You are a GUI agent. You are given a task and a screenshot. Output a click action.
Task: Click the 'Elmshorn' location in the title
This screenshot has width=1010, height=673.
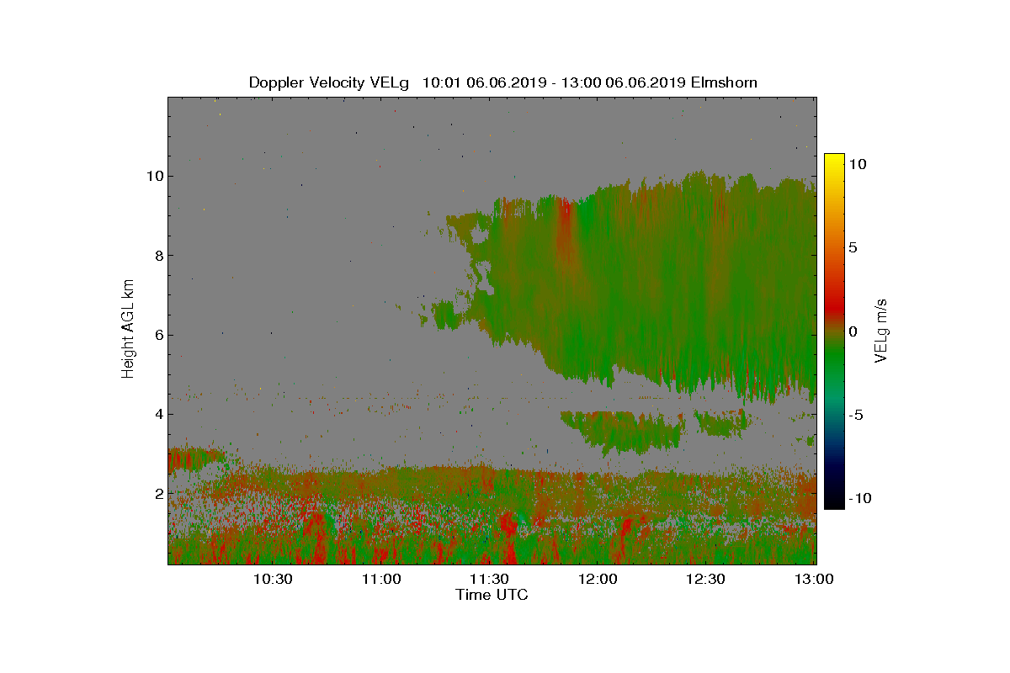[724, 82]
